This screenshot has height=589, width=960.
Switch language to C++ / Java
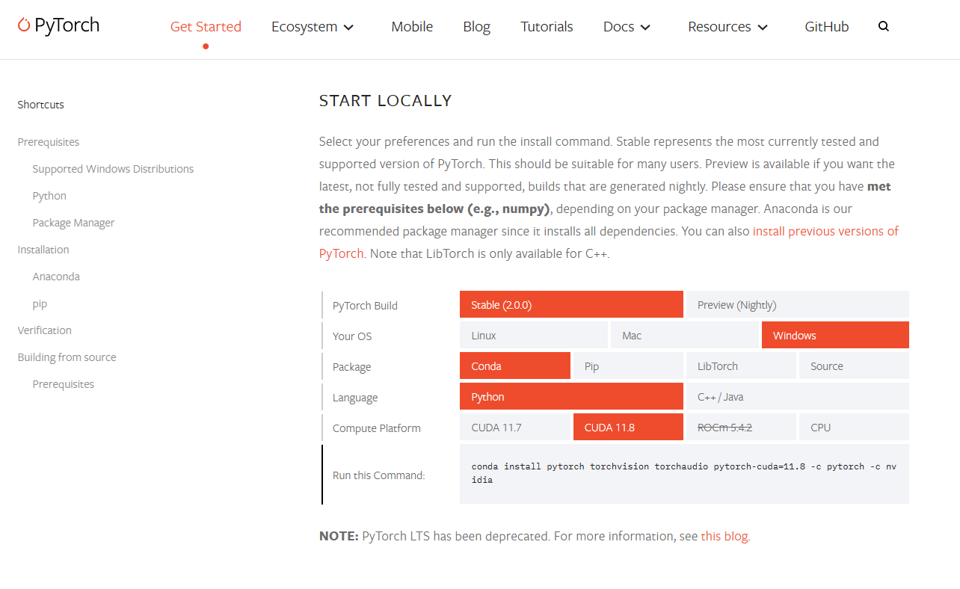(797, 397)
